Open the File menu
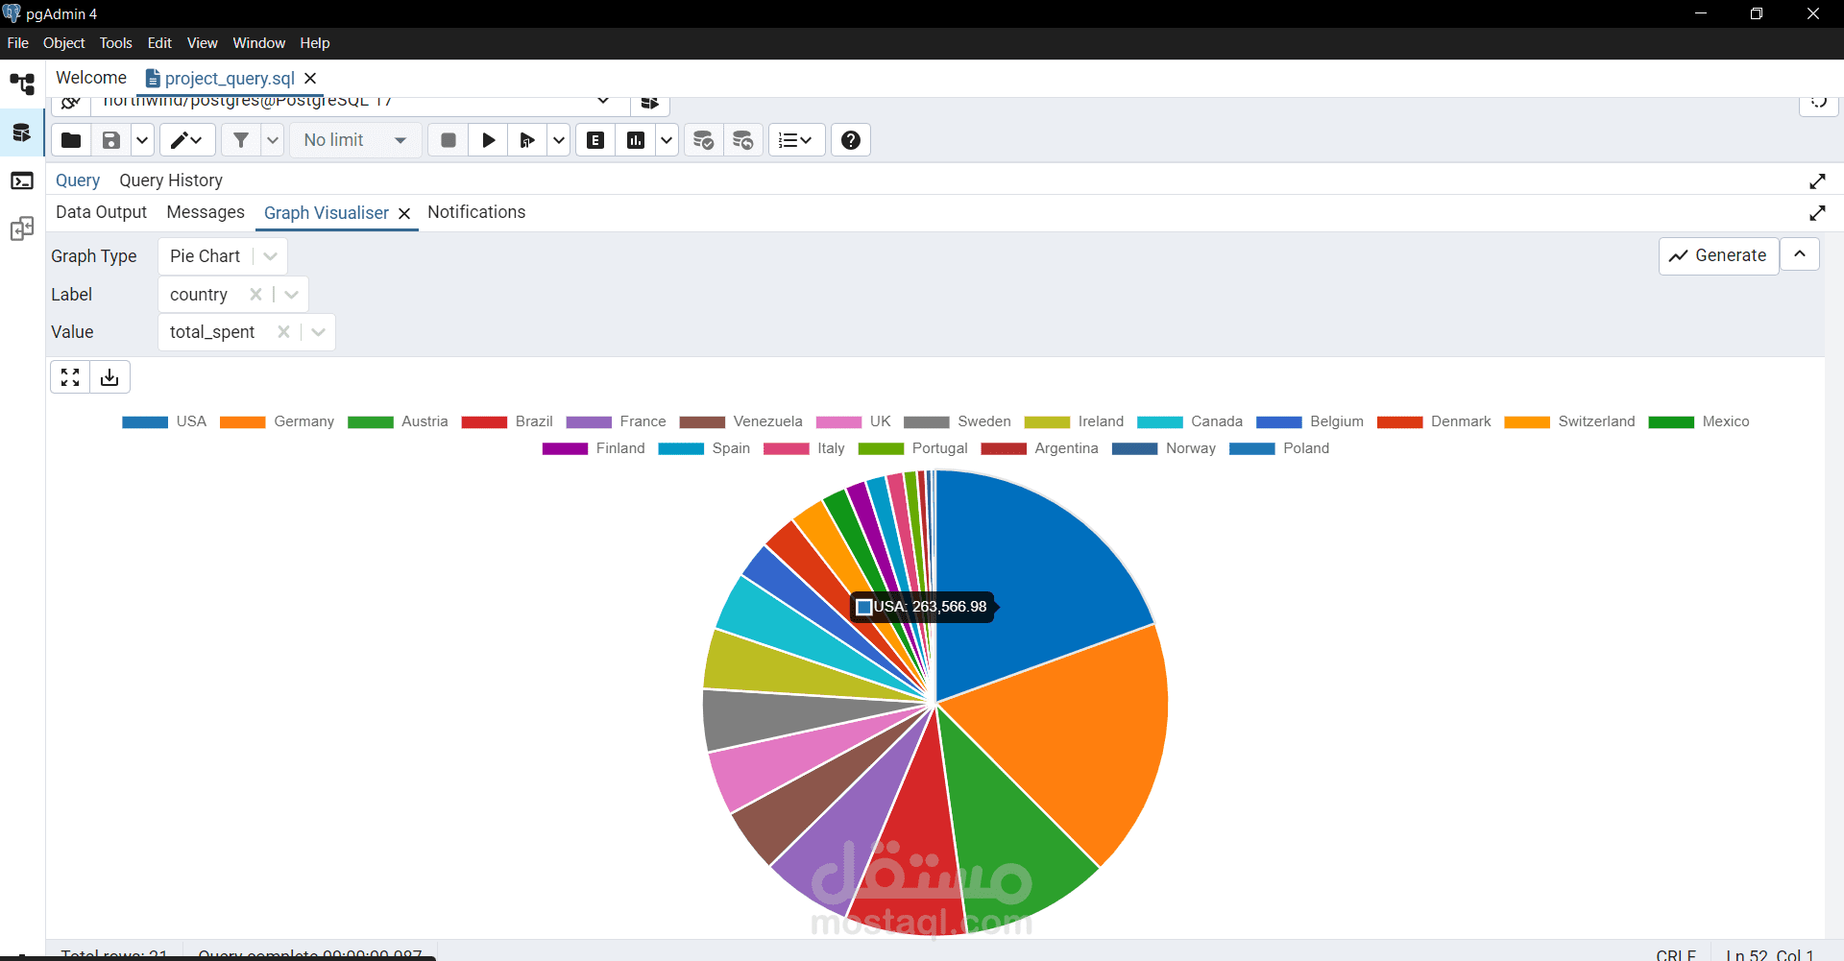This screenshot has width=1844, height=961. pos(18,43)
